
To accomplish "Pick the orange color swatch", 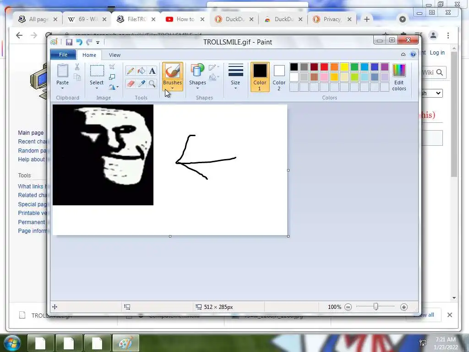I will [x=334, y=67].
